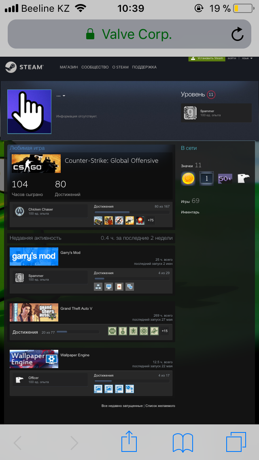The height and width of the screenshot is (460, 259).
Task: Open first CS:GO achievement icon
Action: (98, 220)
